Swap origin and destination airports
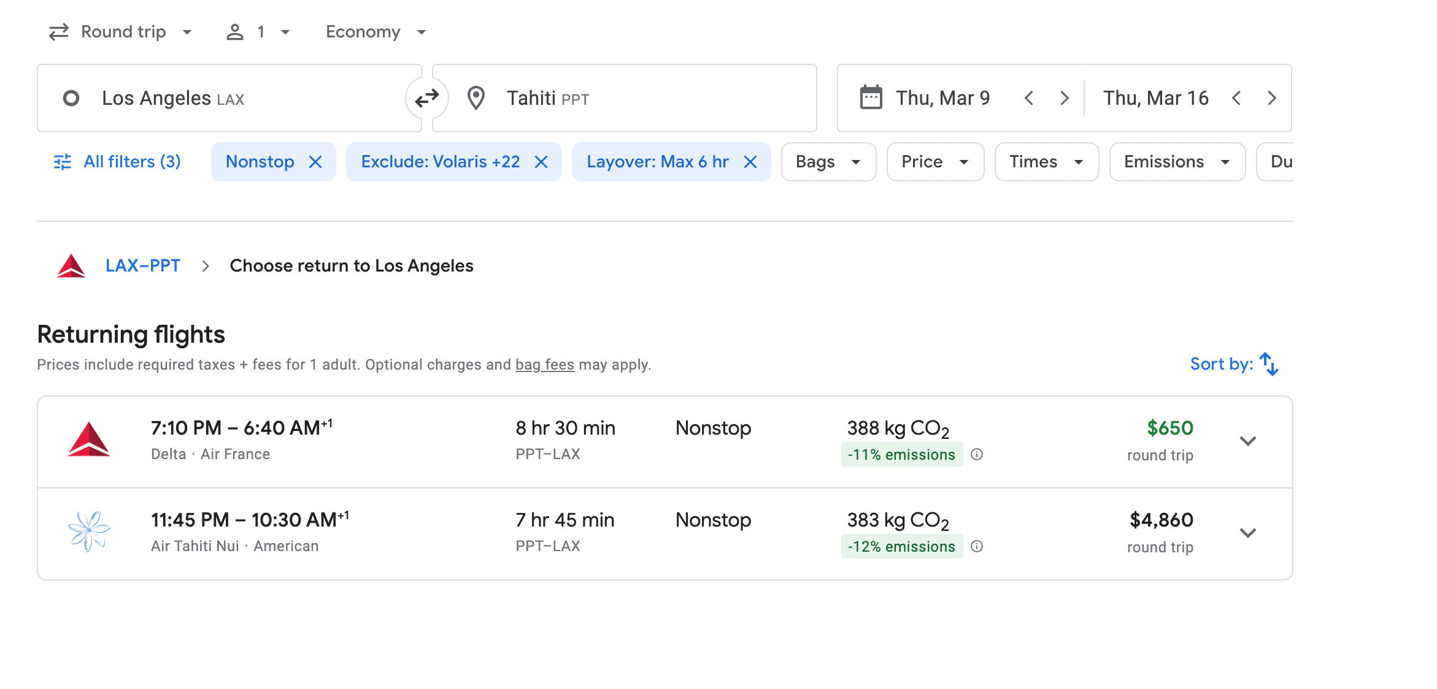The image size is (1437, 689). pos(427,98)
